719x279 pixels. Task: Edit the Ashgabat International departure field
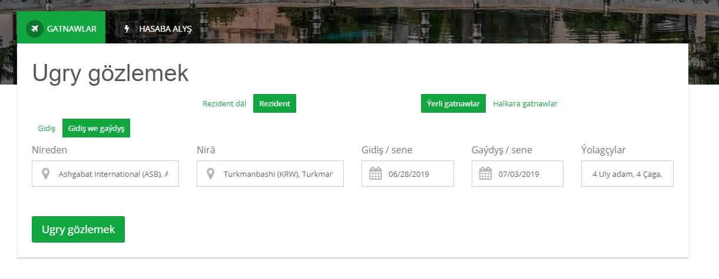[x=105, y=174]
